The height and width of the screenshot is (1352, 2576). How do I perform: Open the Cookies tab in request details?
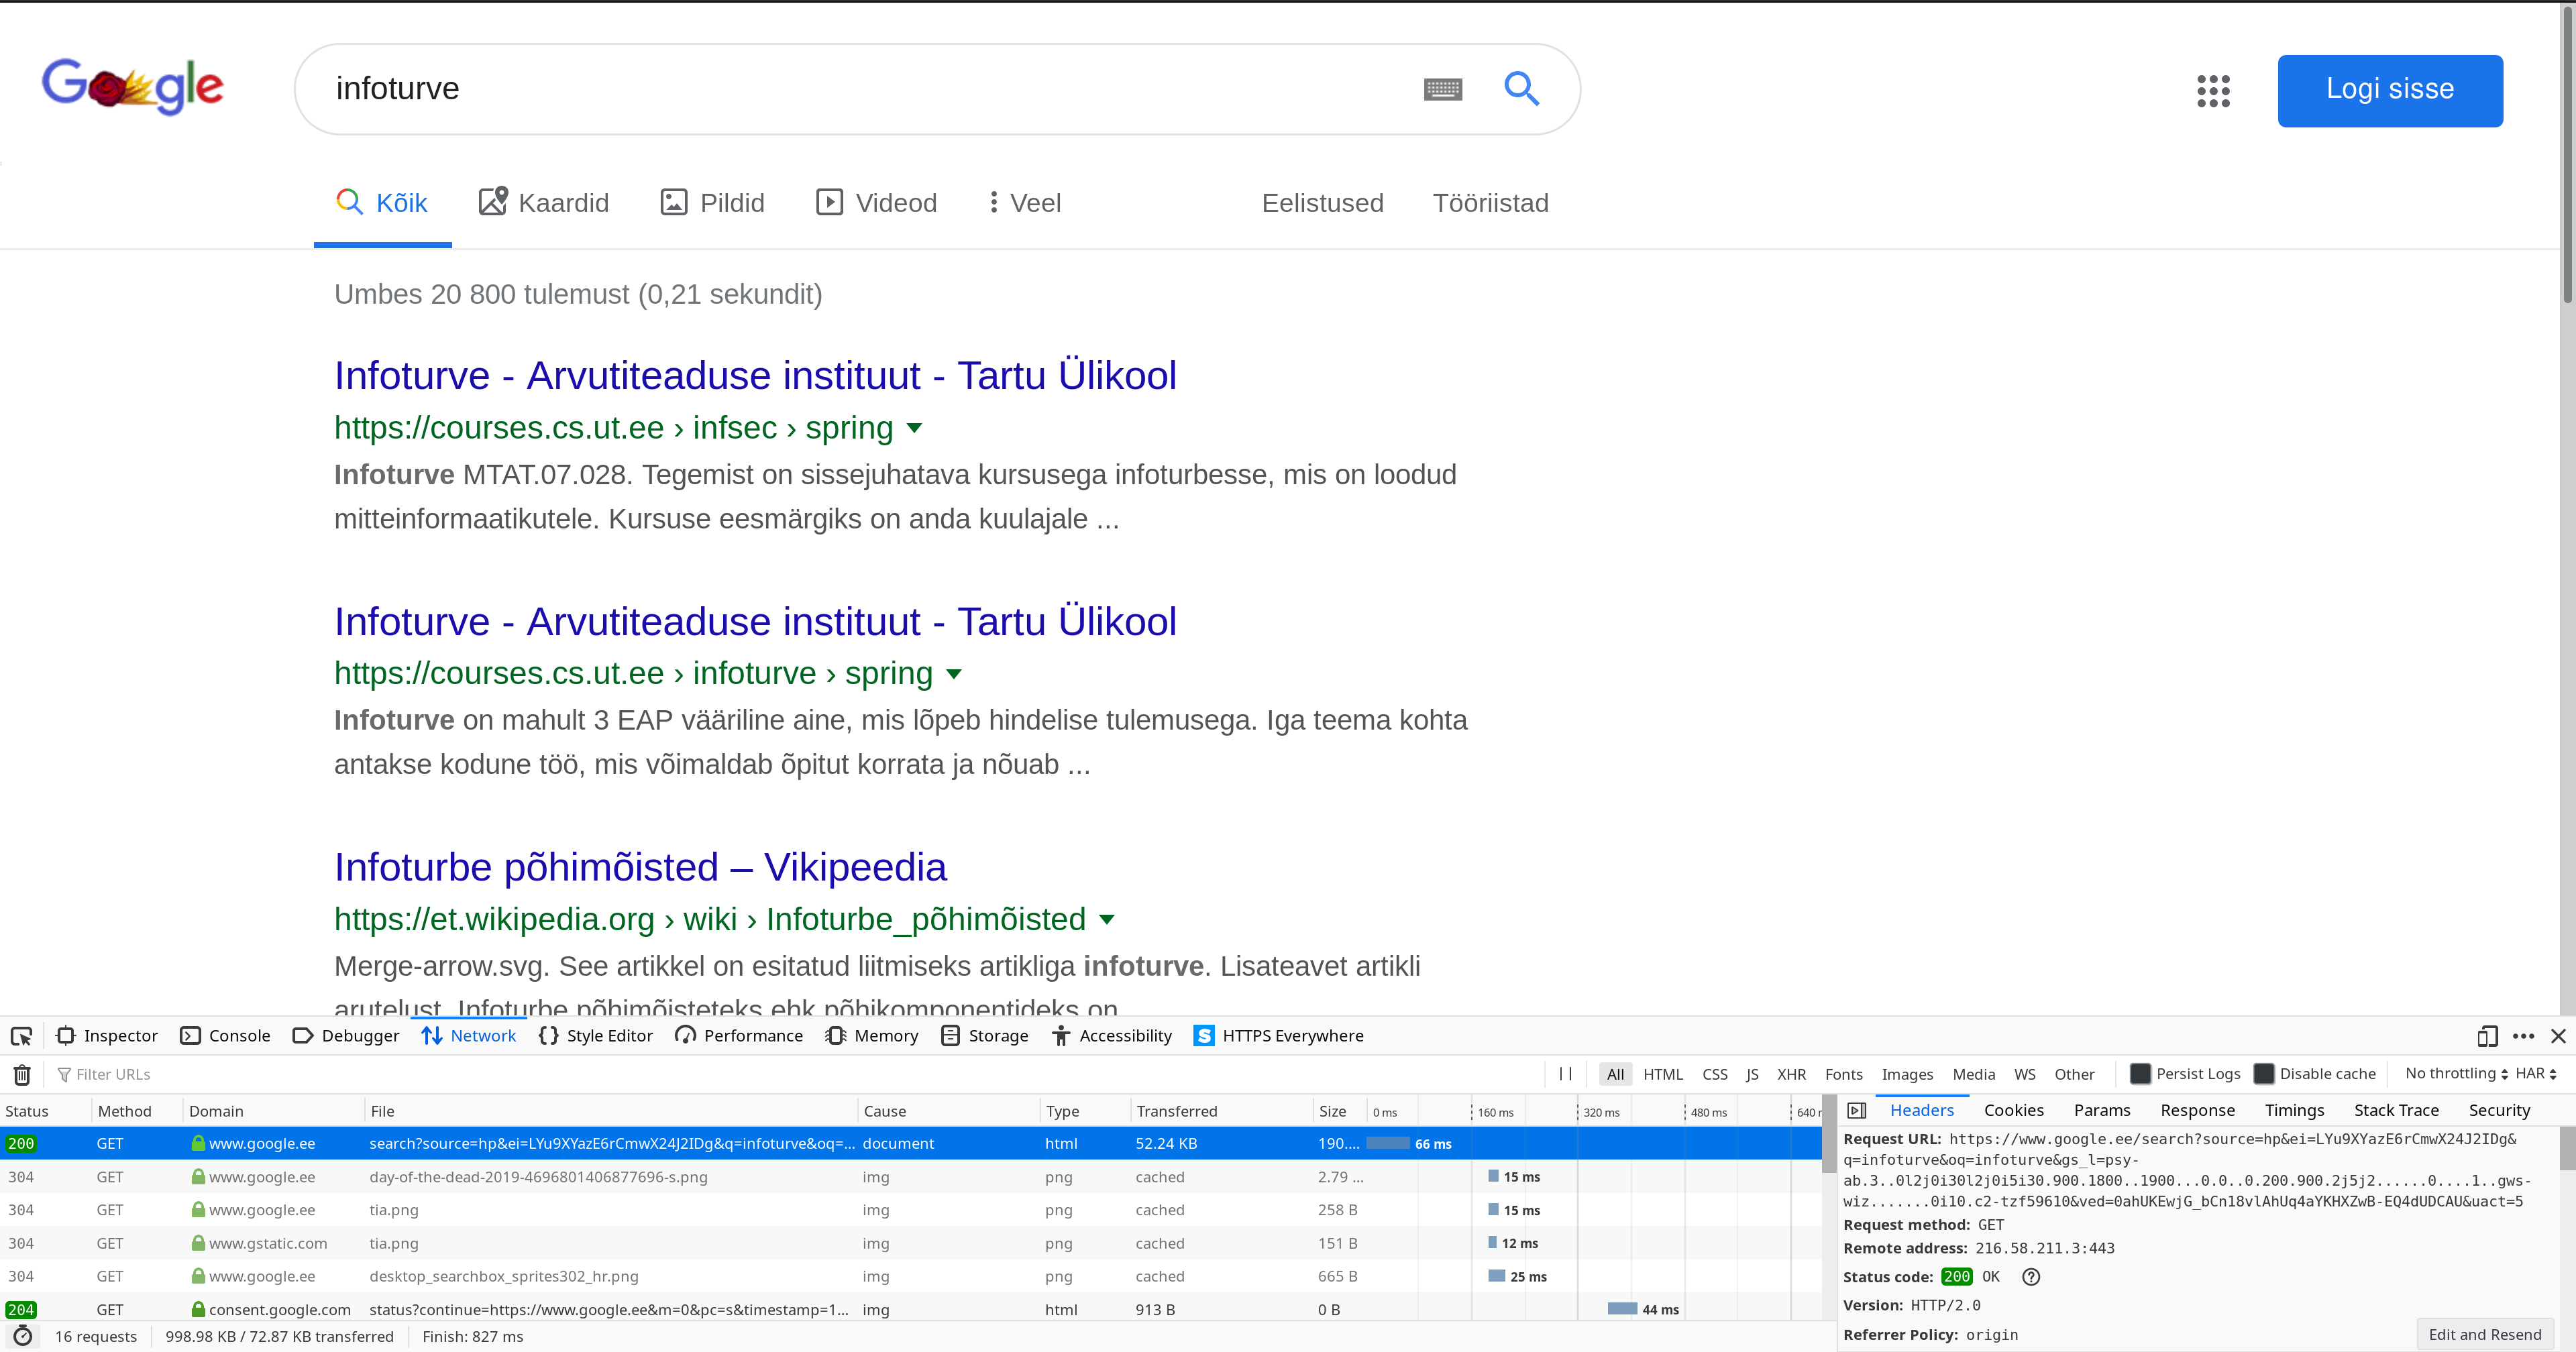(2013, 1110)
